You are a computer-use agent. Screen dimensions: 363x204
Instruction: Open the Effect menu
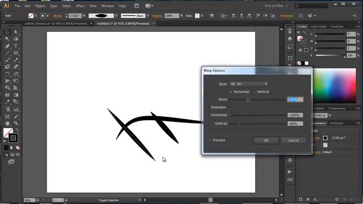point(80,6)
